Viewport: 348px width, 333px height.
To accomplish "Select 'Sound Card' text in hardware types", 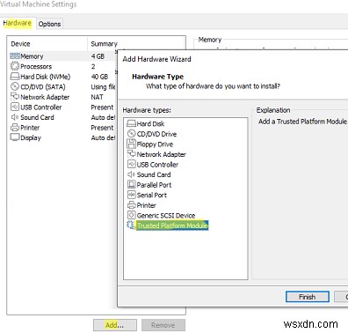I will 154,174.
